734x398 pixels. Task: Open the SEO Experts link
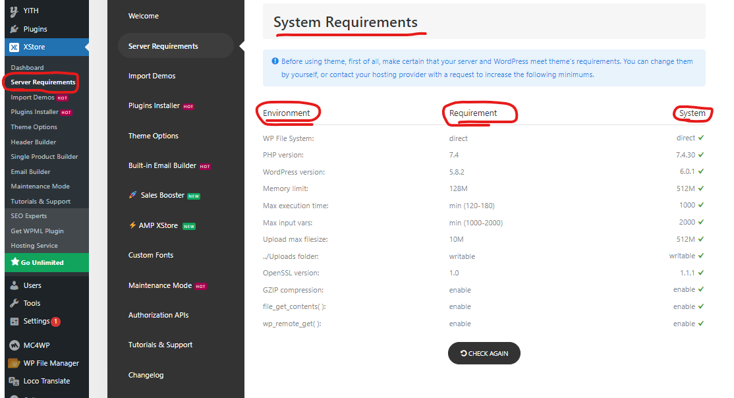29,216
